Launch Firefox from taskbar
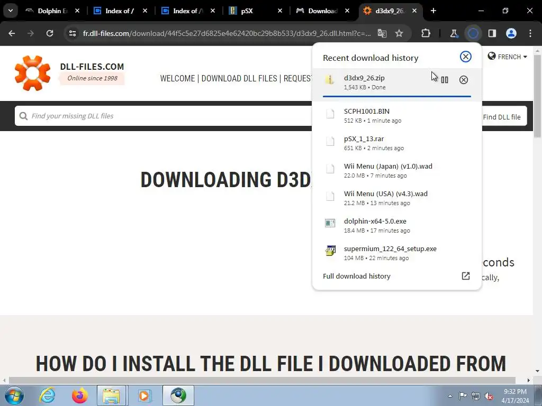 (79, 395)
